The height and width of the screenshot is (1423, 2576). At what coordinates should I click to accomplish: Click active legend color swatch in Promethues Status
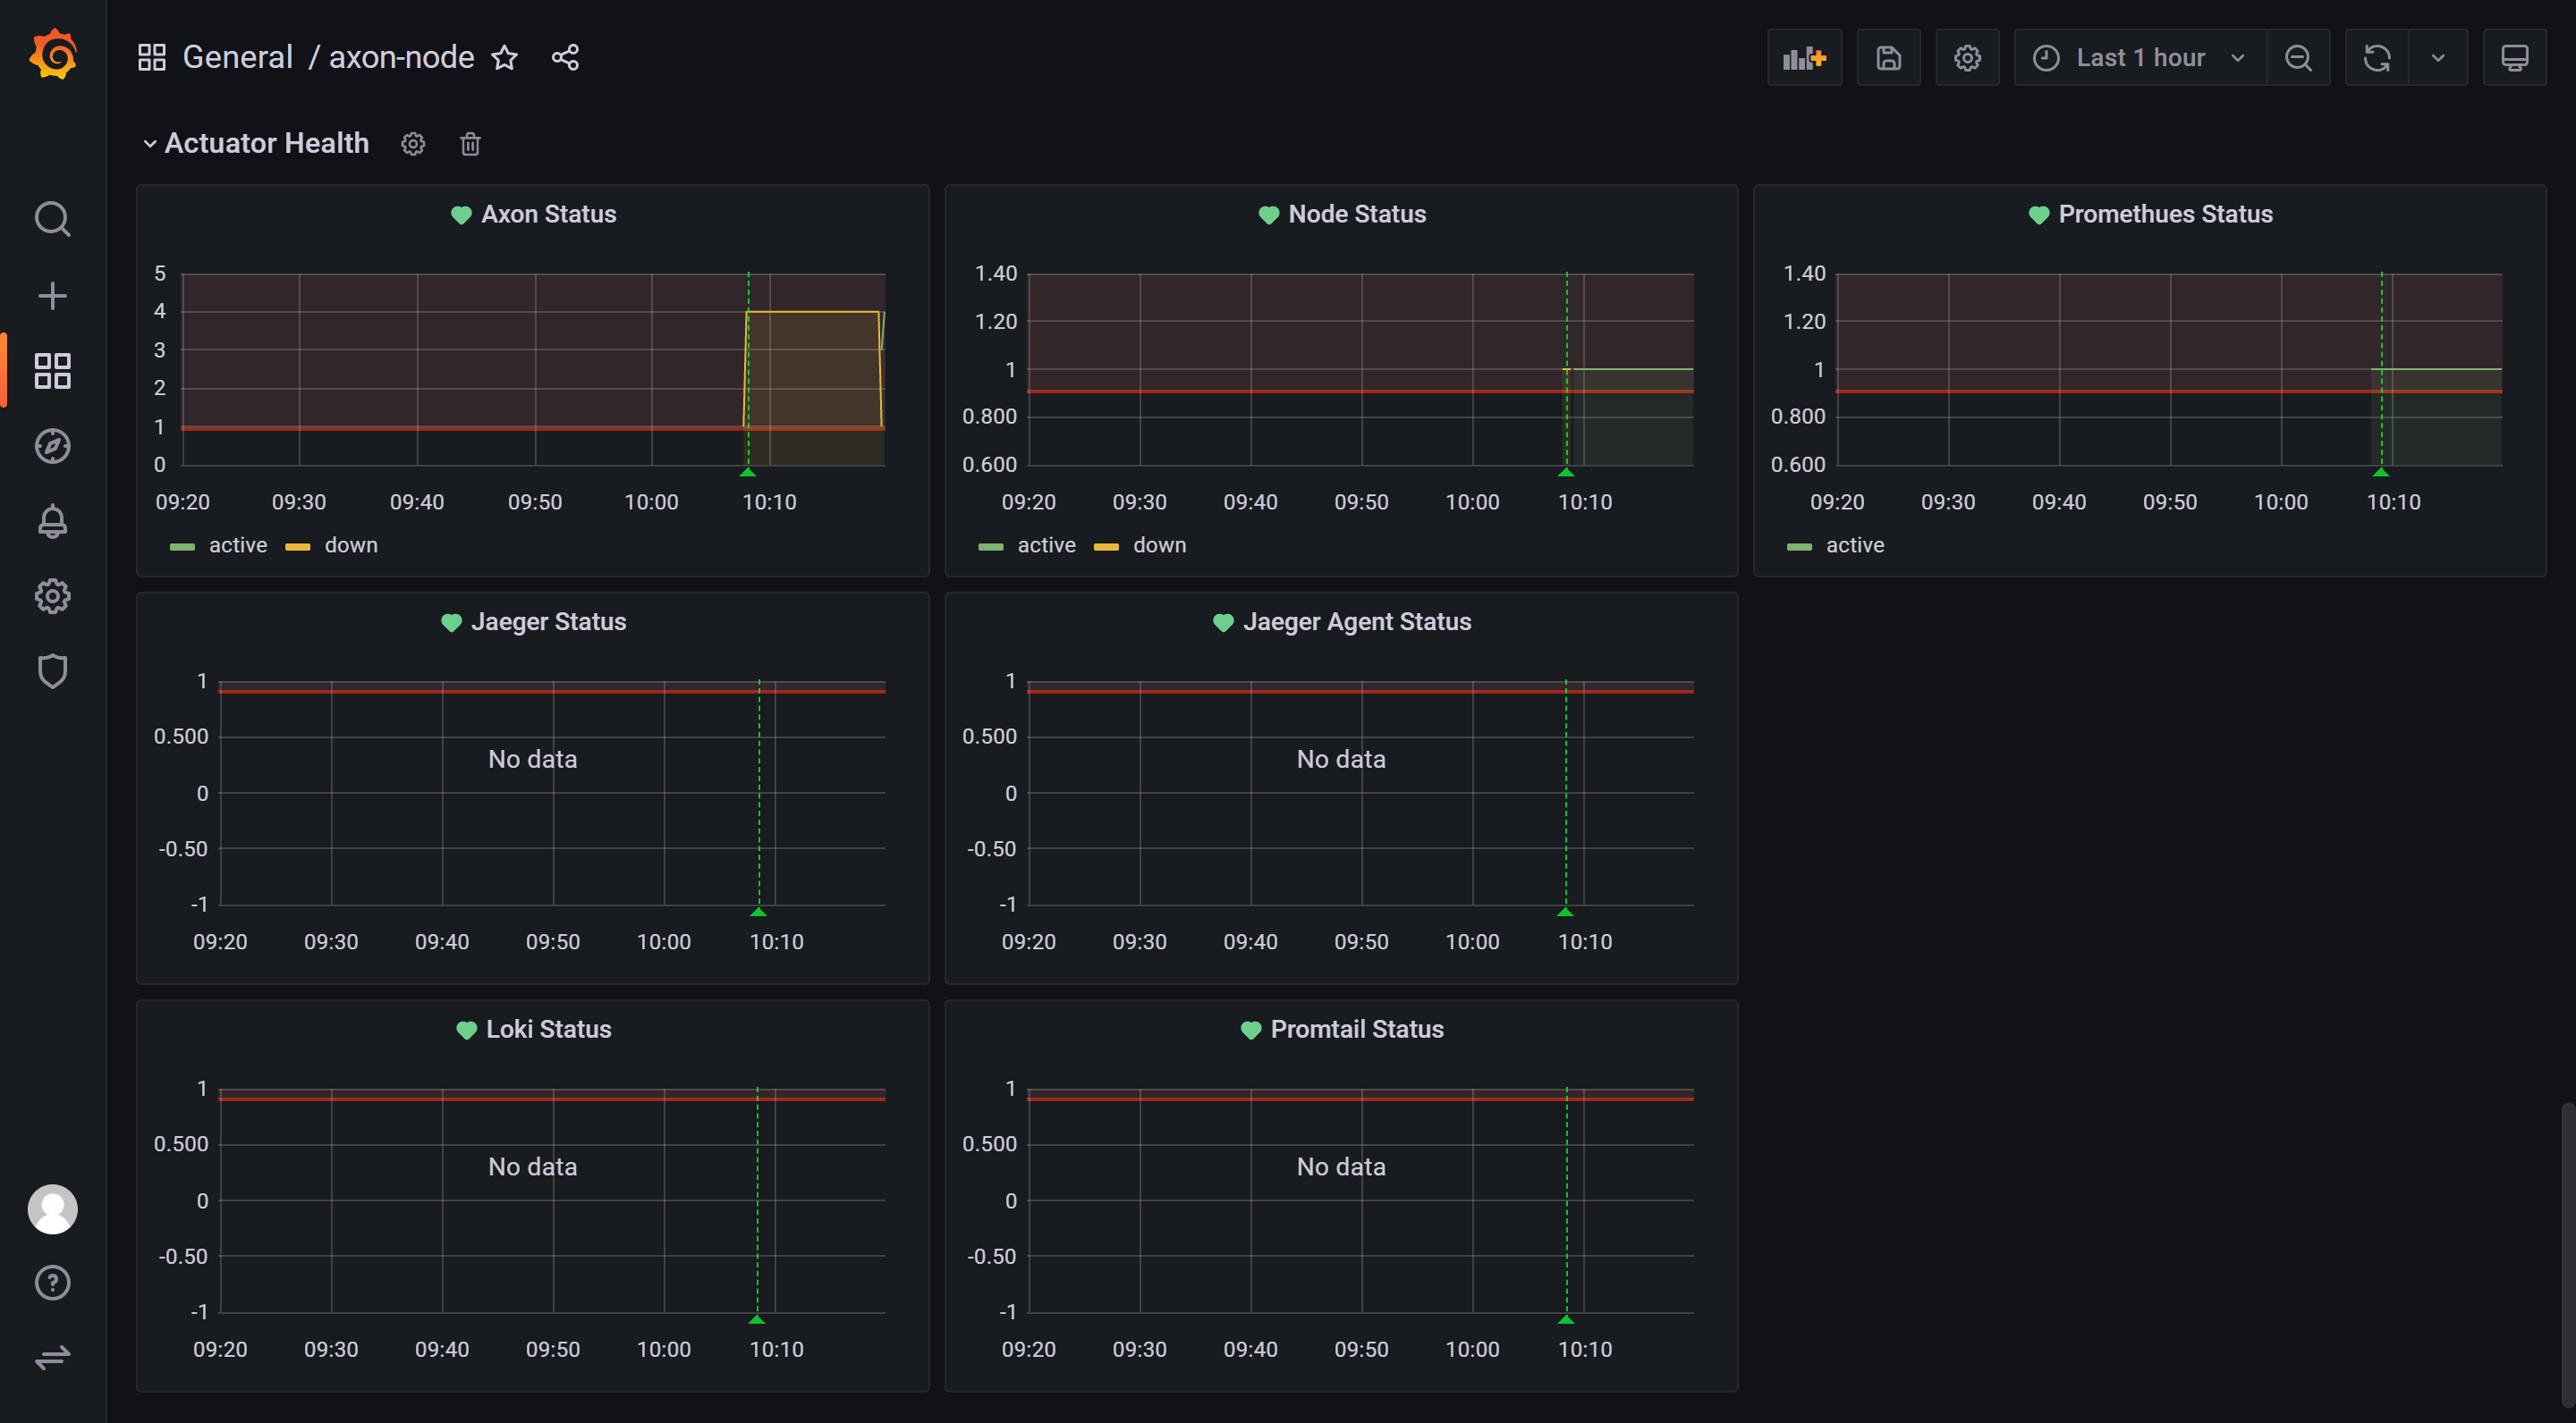coord(1798,547)
